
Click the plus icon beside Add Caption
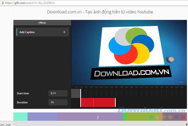tap(64, 32)
